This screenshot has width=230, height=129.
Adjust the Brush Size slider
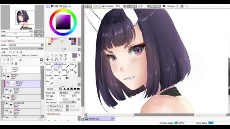pyautogui.click(x=72, y=93)
